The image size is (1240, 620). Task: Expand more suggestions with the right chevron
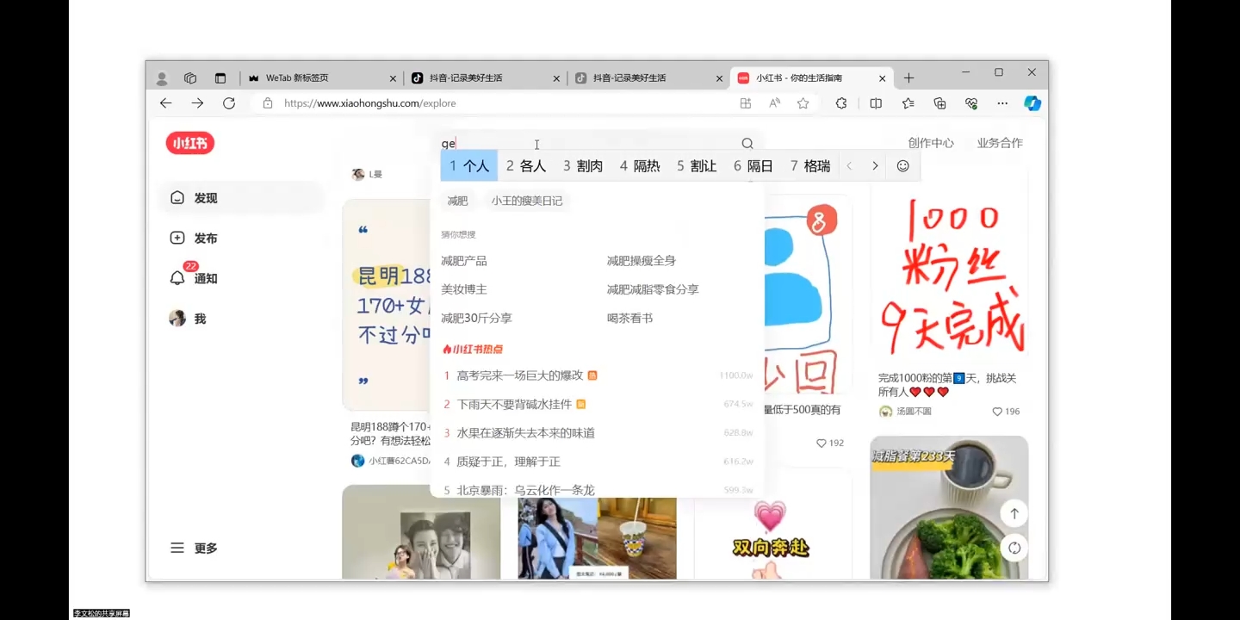[875, 164]
